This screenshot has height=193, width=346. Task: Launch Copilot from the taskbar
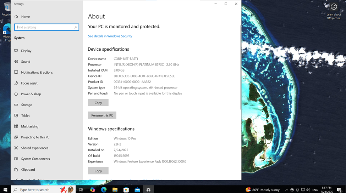pos(93,189)
